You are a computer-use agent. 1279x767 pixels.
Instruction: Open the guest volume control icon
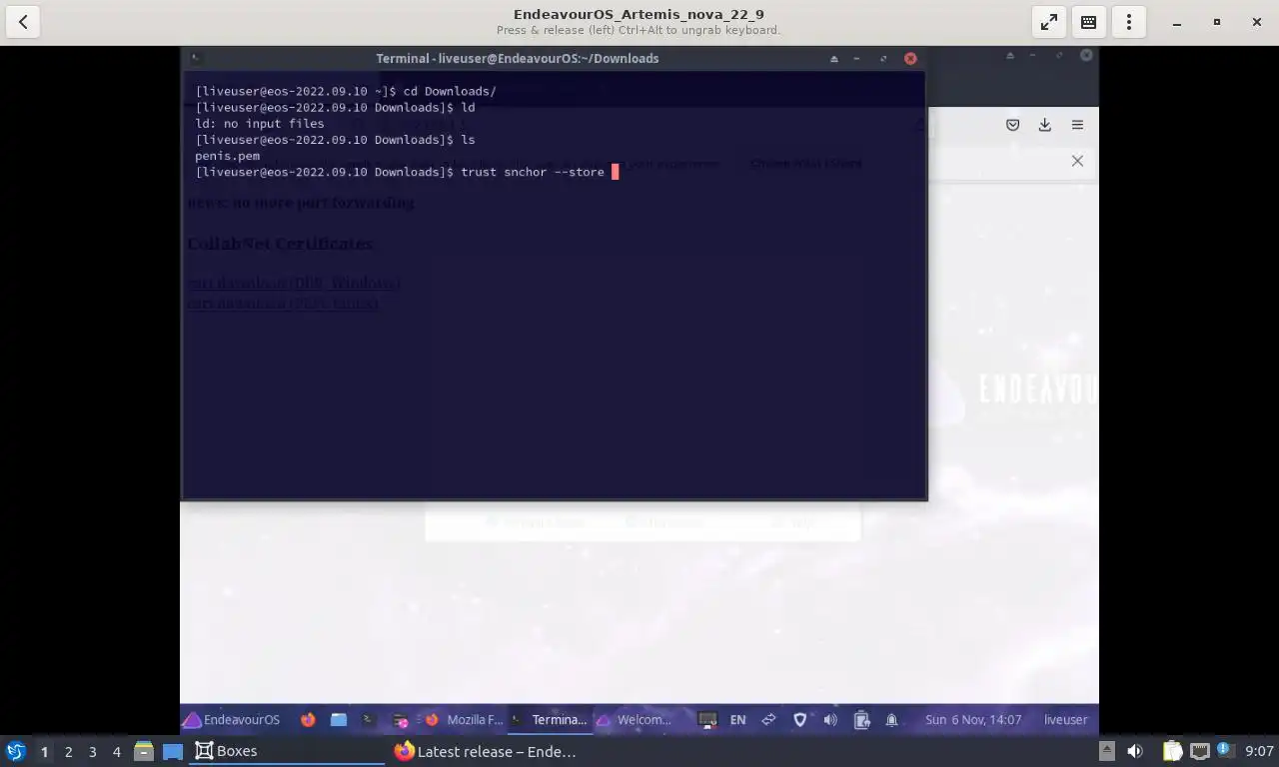830,719
